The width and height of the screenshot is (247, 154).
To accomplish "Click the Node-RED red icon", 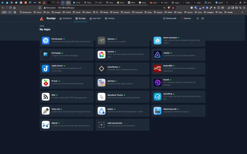I will tap(157, 68).
